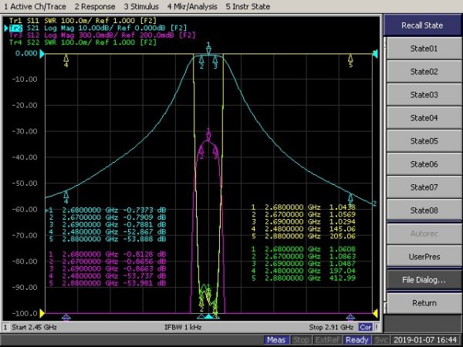The height and width of the screenshot is (347, 463).
Task: Open the Response menu
Action: [94, 6]
